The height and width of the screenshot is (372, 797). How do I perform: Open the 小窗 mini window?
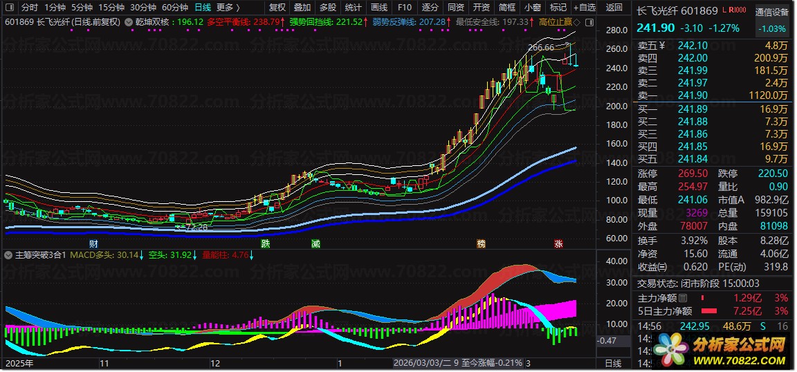[532, 7]
